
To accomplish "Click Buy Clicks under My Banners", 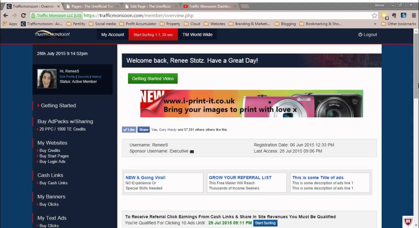I will [49, 204].
